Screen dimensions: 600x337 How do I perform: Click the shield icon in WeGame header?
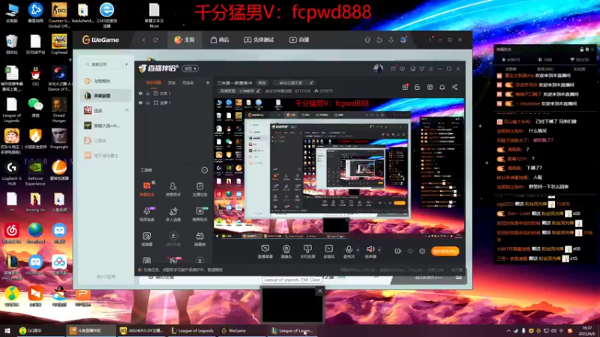pyautogui.click(x=367, y=40)
